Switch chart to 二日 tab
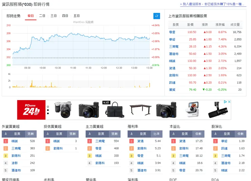The width and height of the screenshot is (251, 181). pos(42,16)
